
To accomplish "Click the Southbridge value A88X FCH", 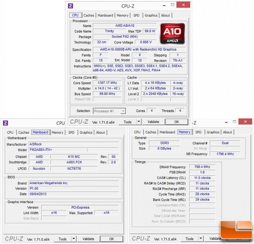I will coord(74,162).
